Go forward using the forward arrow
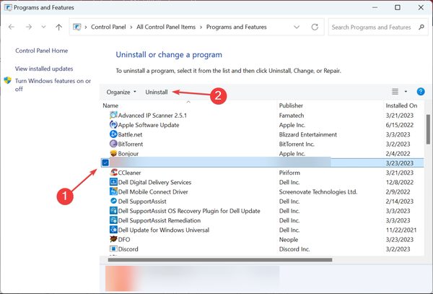The image size is (433, 294). pos(28,27)
